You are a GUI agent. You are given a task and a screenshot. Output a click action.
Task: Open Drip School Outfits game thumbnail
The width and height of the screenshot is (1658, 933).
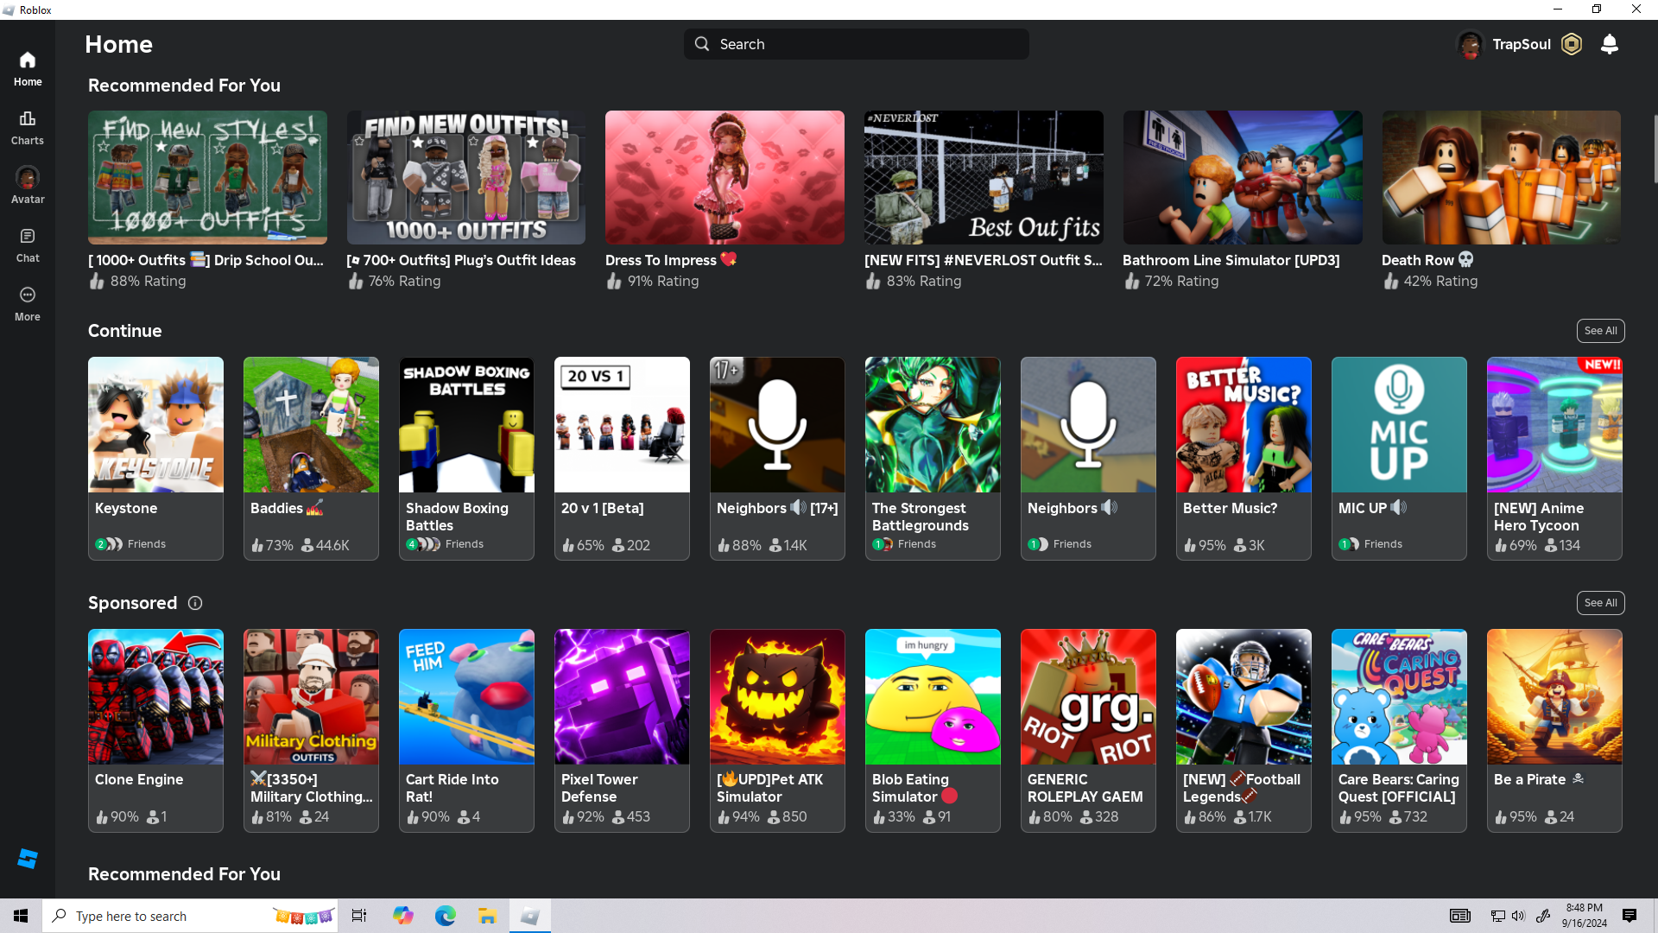[x=207, y=177]
